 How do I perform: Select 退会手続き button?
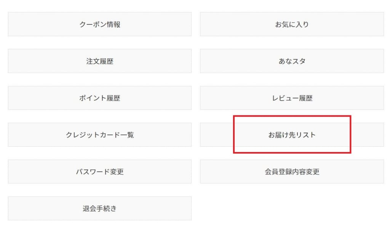100,208
